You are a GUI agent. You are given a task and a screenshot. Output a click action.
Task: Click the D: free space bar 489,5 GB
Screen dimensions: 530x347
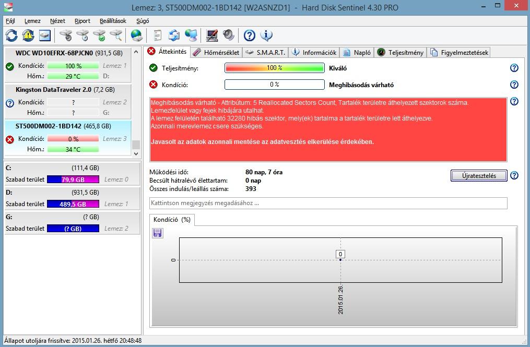click(x=73, y=204)
